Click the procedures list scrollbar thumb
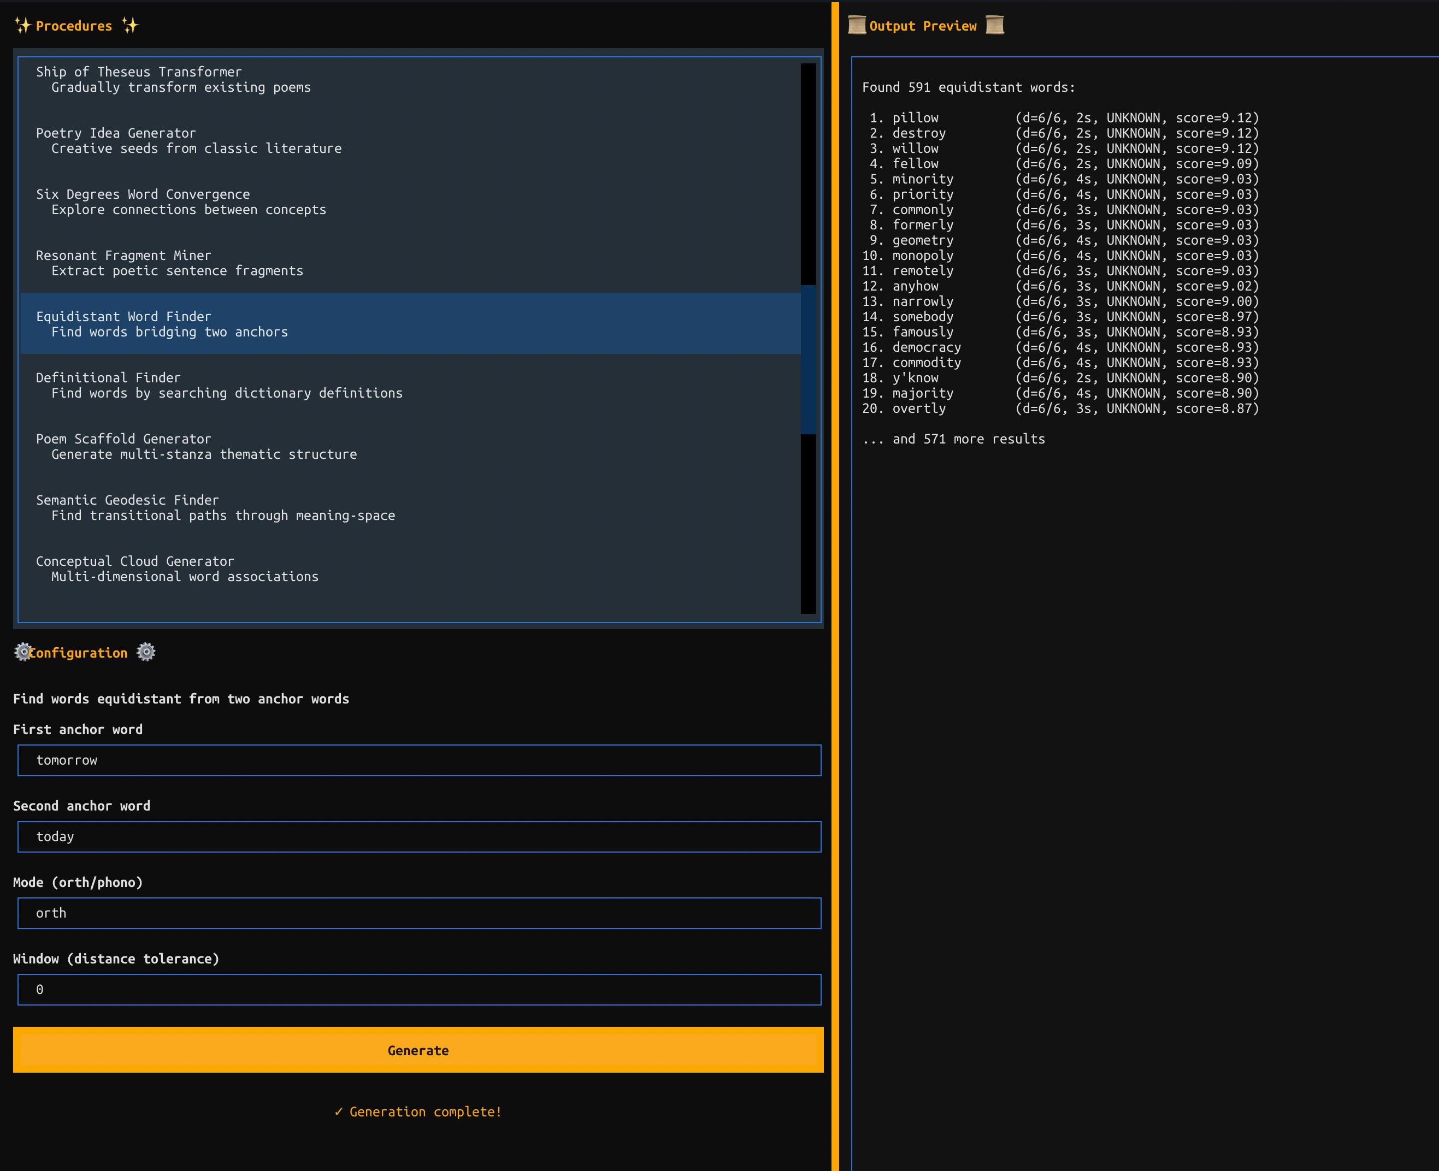The height and width of the screenshot is (1171, 1439). pyautogui.click(x=808, y=359)
